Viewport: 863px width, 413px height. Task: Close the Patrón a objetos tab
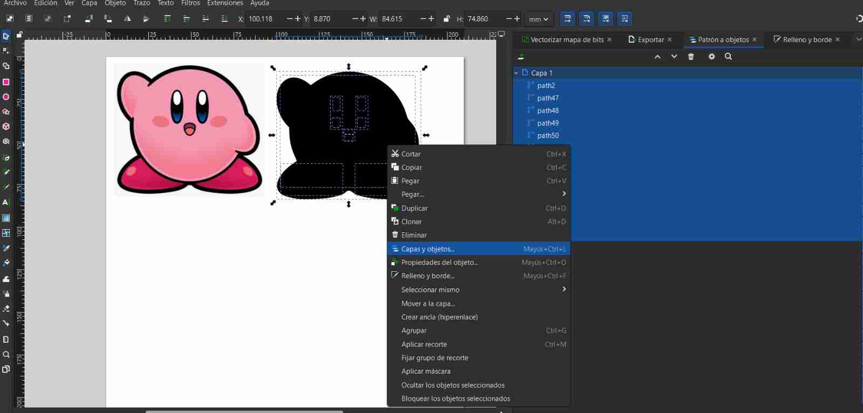(x=755, y=39)
